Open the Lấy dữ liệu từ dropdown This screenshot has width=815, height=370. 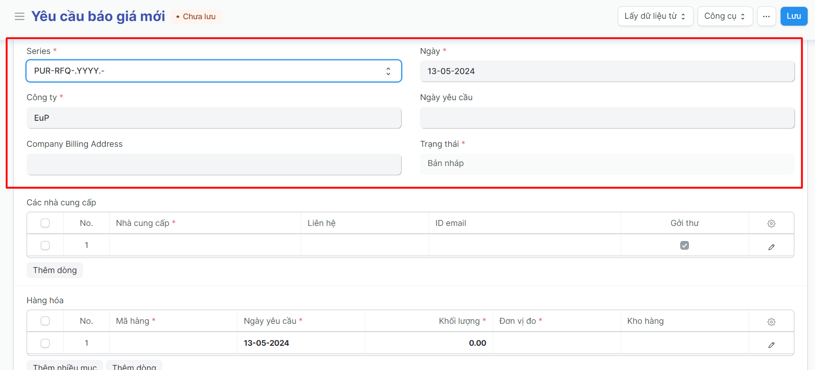[x=655, y=16]
